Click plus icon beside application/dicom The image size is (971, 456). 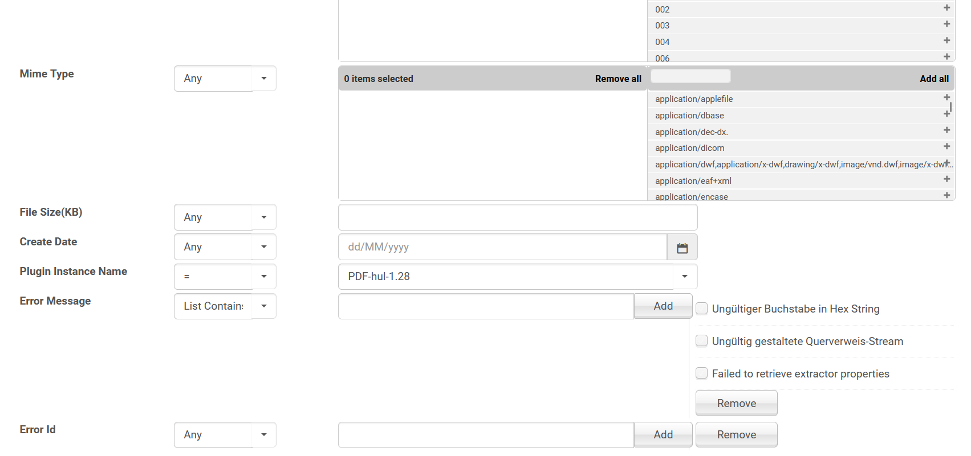[x=946, y=146]
